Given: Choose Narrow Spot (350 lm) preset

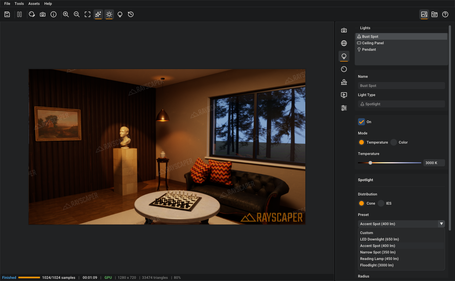Looking at the screenshot, I should [x=401, y=252].
